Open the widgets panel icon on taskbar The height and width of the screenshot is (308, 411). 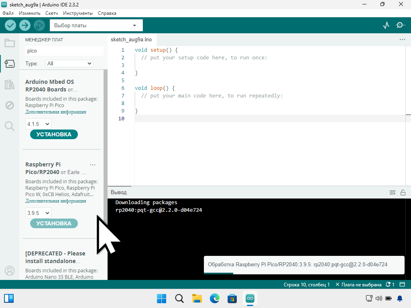[x=9, y=298]
